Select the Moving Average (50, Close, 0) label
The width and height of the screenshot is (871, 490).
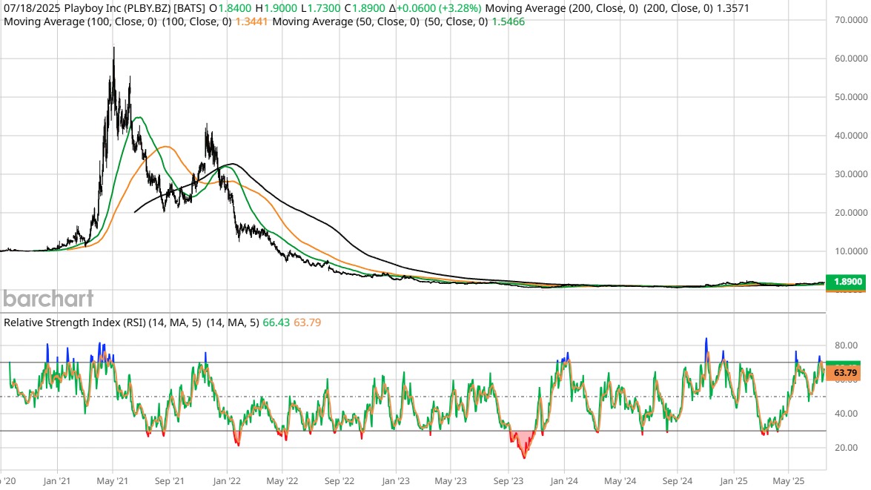(x=345, y=21)
